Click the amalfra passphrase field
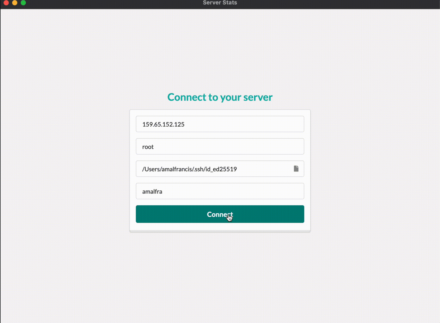Viewport: 440px width, 323px height. pyautogui.click(x=220, y=191)
